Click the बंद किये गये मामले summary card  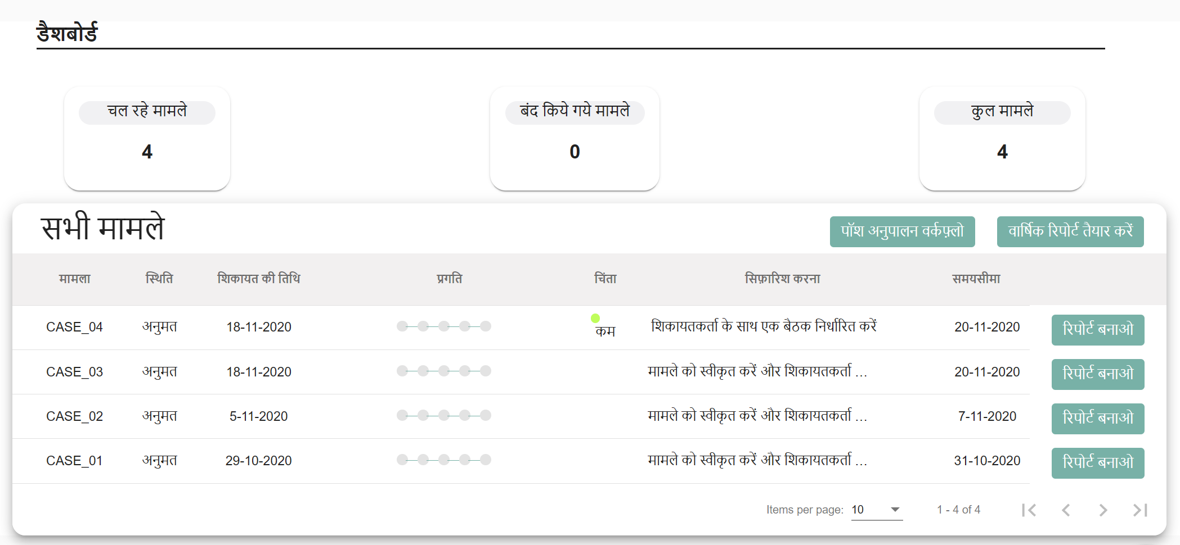[575, 139]
